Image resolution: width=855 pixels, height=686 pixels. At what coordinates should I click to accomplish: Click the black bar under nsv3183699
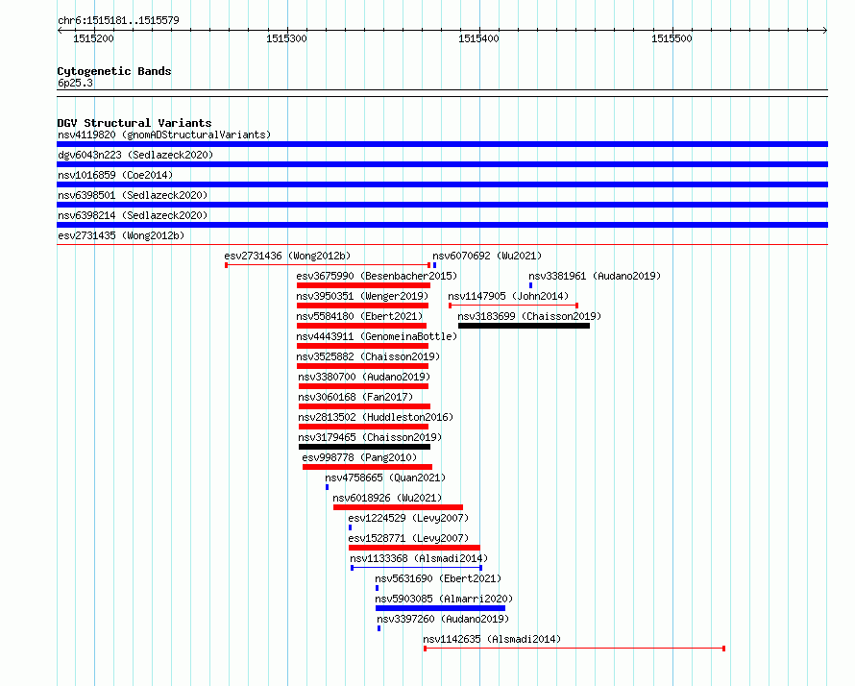(x=524, y=326)
